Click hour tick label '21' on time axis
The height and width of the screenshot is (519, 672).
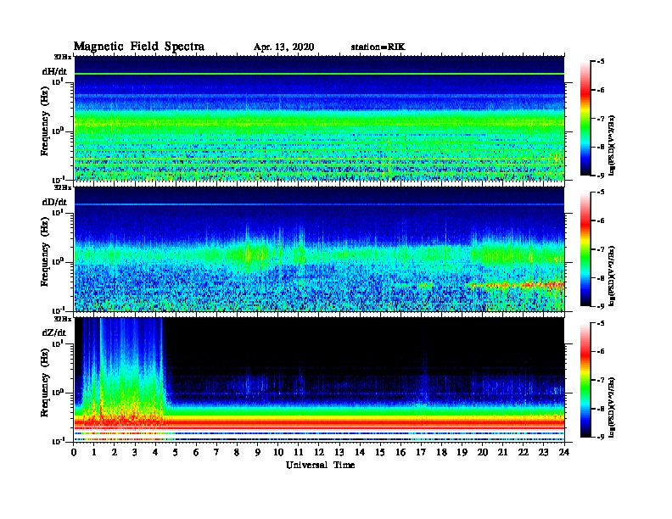[502, 452]
